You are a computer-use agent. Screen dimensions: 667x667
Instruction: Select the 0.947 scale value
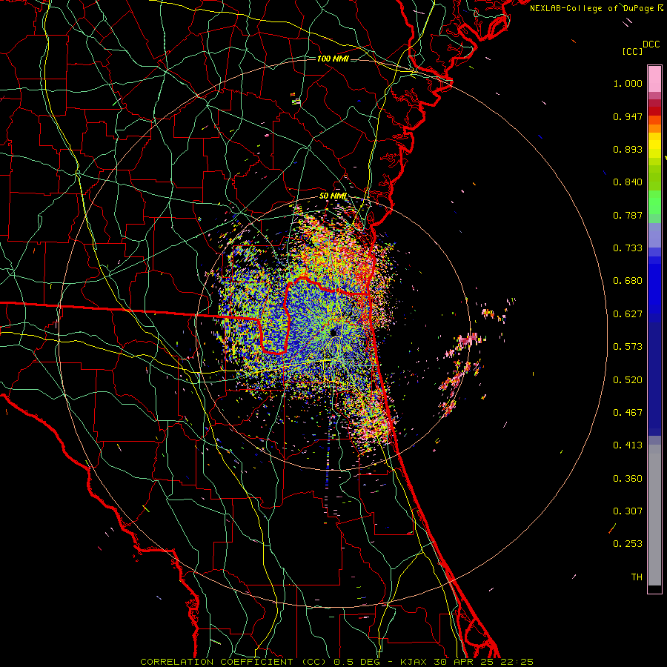628,116
